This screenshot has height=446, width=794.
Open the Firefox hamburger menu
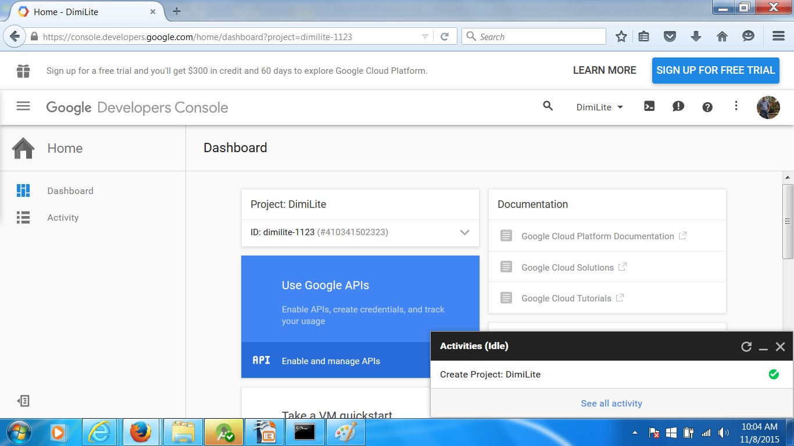coord(779,37)
